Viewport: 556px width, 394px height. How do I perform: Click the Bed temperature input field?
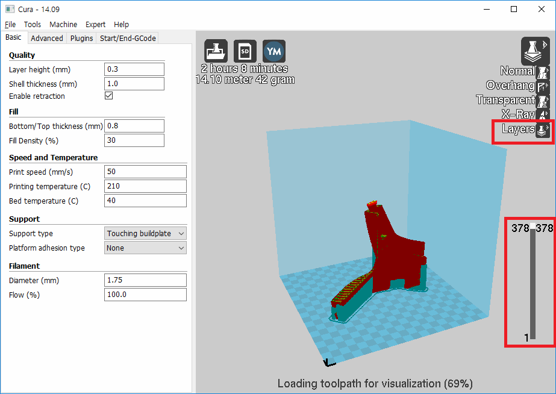tap(145, 201)
